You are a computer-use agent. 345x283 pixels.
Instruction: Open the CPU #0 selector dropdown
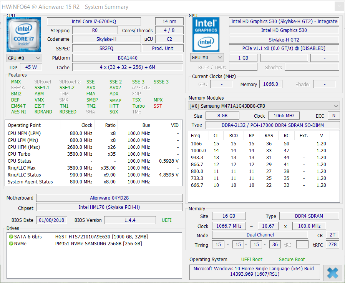pyautogui.click(x=24, y=58)
